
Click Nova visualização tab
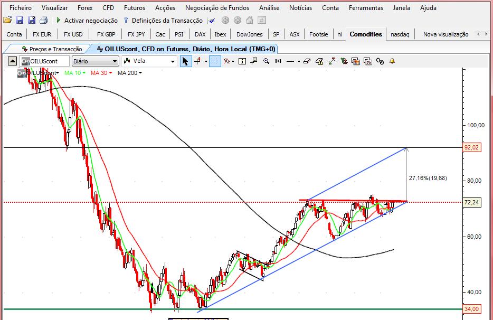point(445,34)
